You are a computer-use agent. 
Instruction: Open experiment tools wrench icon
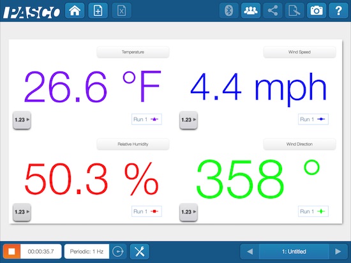click(140, 252)
